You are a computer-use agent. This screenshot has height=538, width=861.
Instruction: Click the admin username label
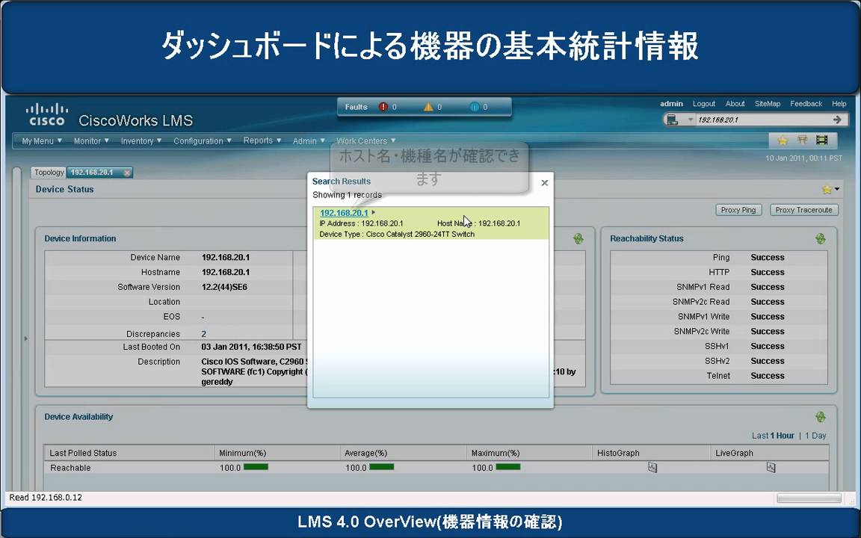[671, 104]
